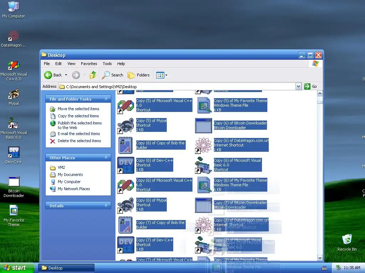Go to VM2 folder in Other Places
Image resolution: width=365 pixels, height=273 pixels.
coord(61,167)
